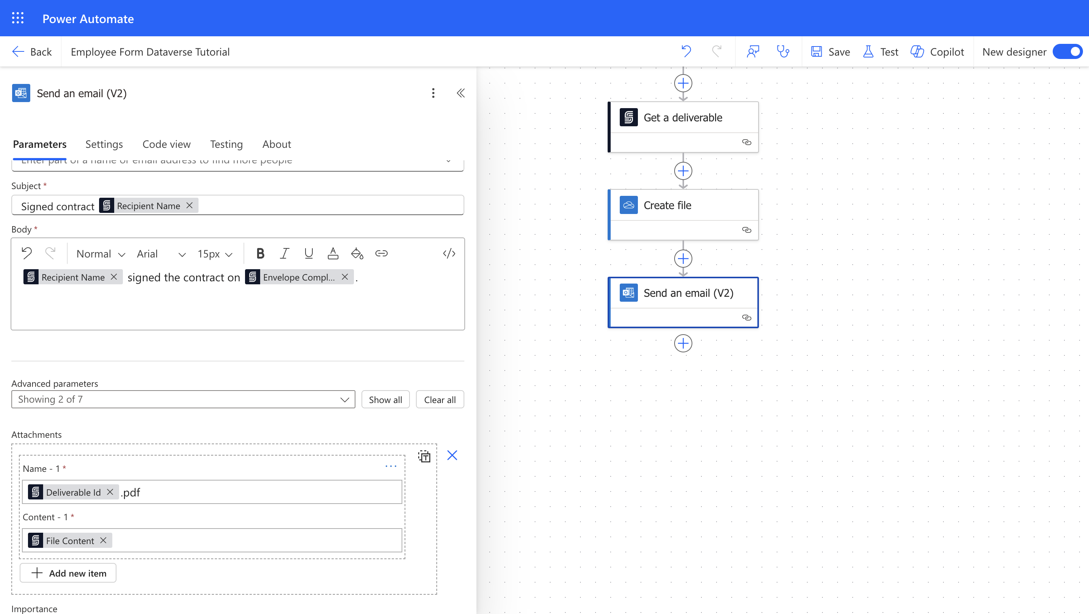Collapse the Send an email panel

(461, 93)
